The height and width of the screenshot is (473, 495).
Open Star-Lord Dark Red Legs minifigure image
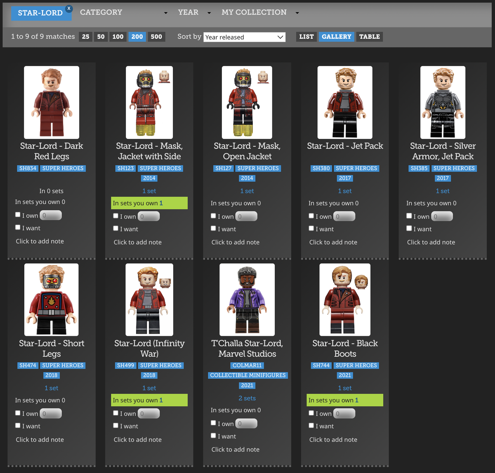[x=52, y=102]
